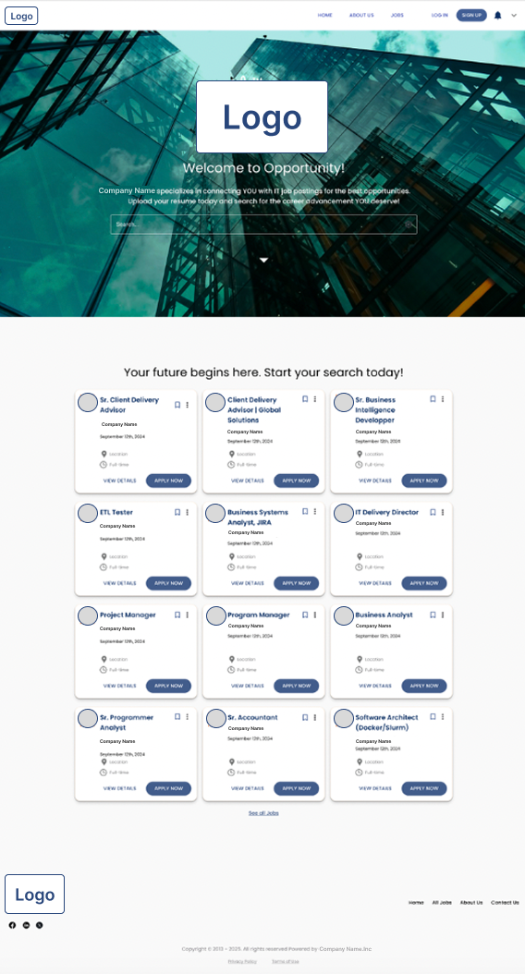Image resolution: width=525 pixels, height=974 pixels.
Task: Open more options on Project Manager card
Action: (x=187, y=615)
